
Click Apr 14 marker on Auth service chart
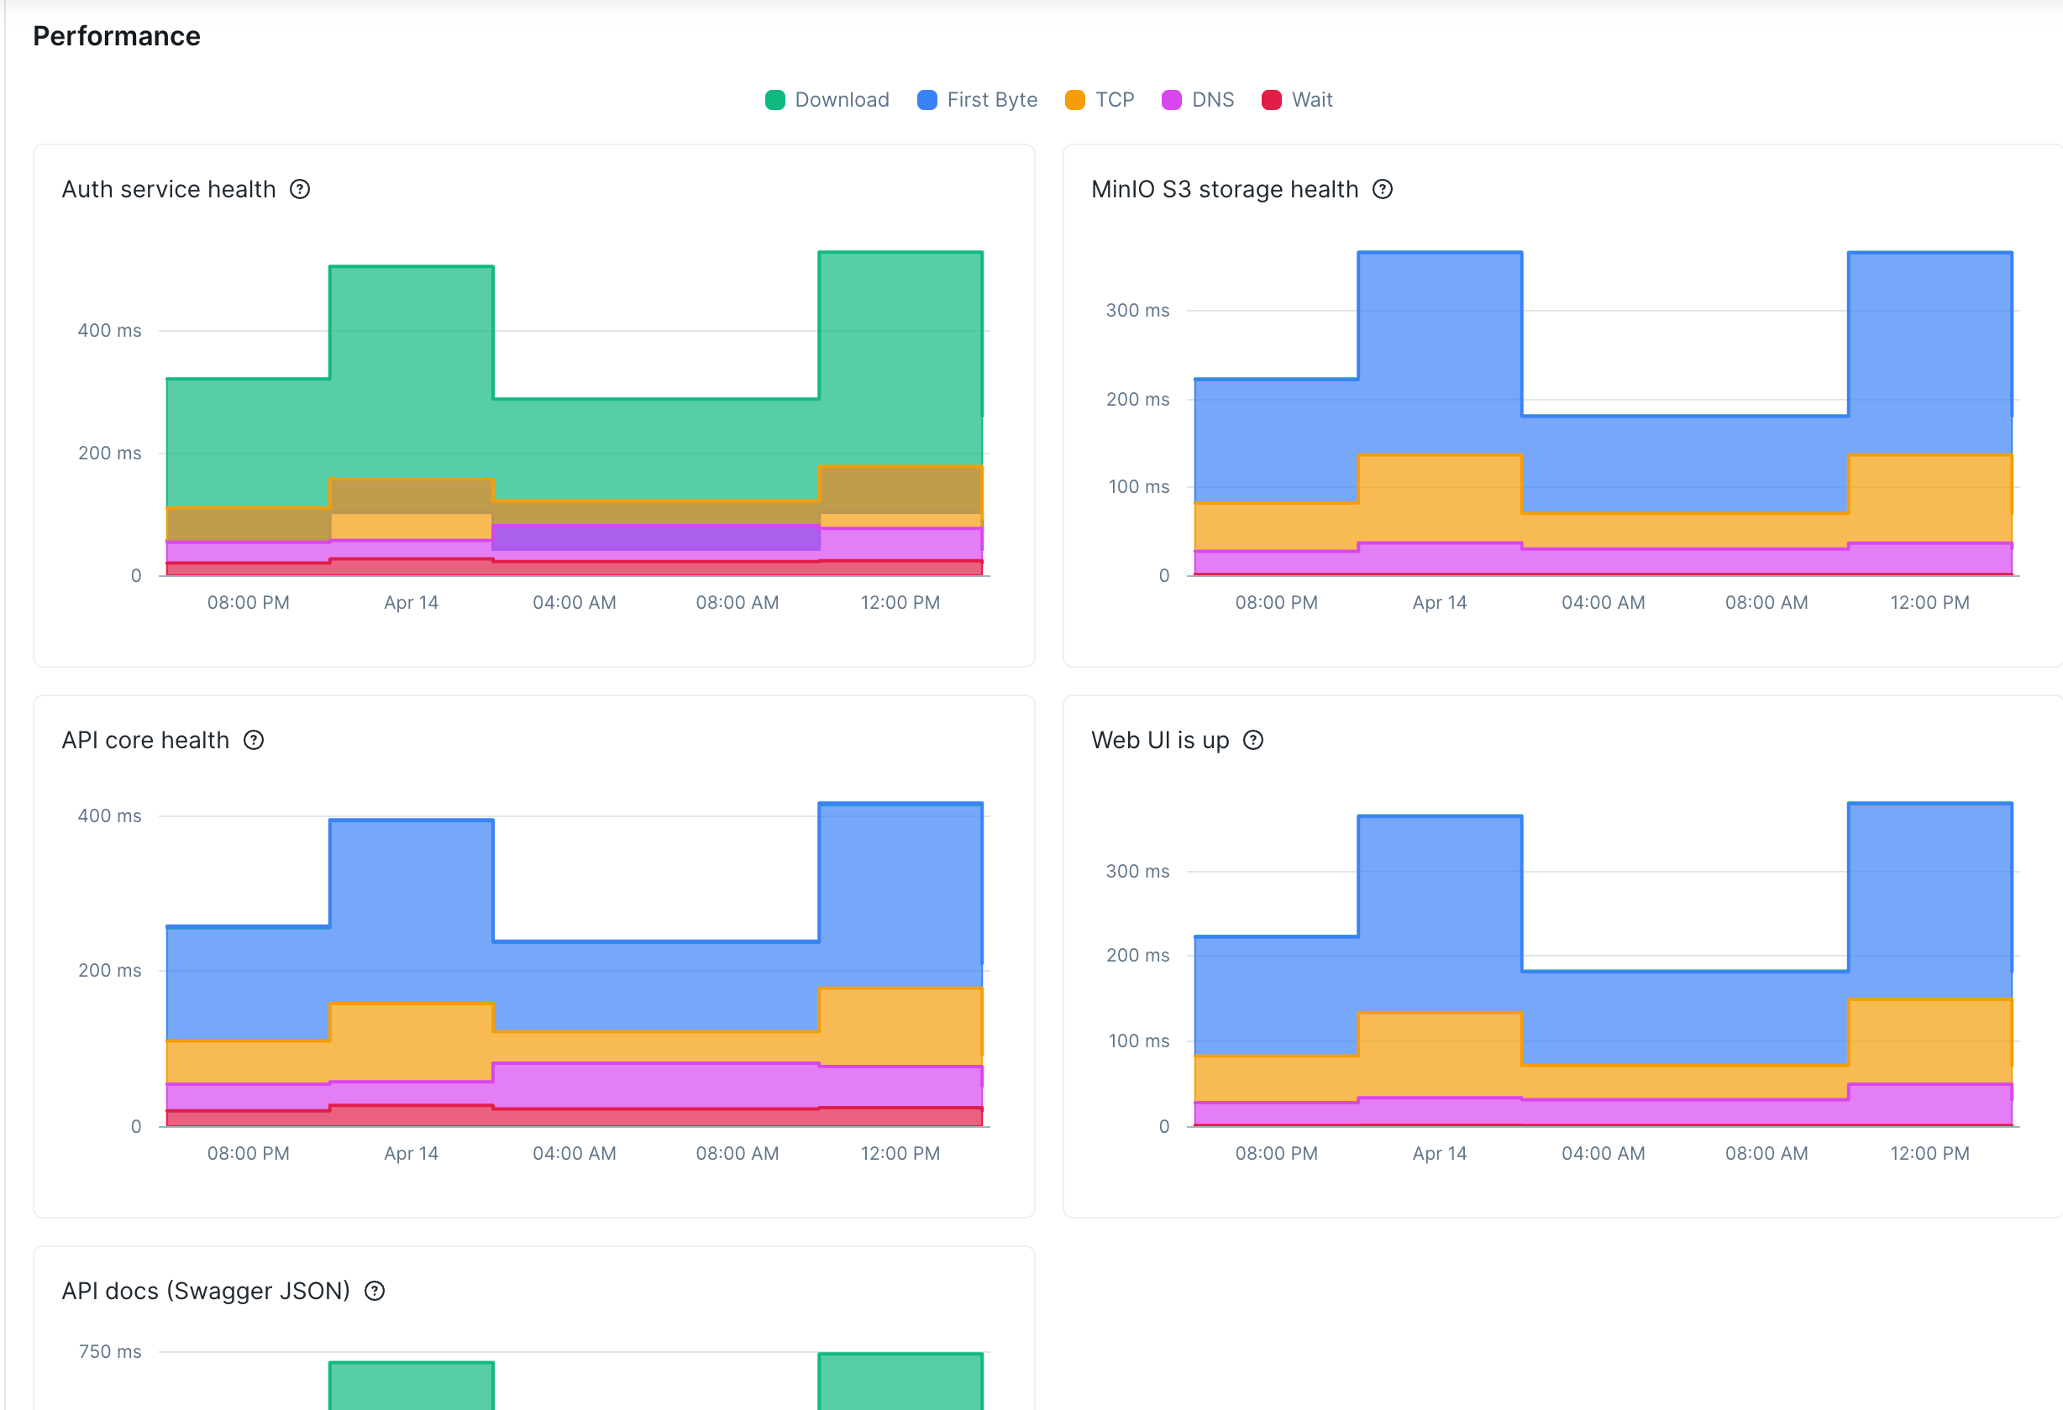[411, 602]
